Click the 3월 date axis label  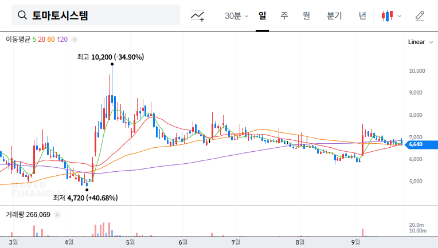(13, 242)
